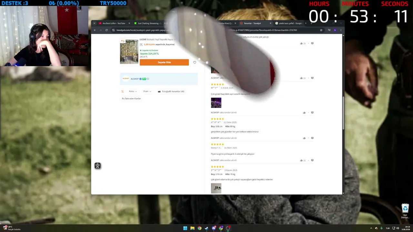This screenshot has width=413, height=232.
Task: Expand the Konu filter dropdown
Action: (x=133, y=92)
